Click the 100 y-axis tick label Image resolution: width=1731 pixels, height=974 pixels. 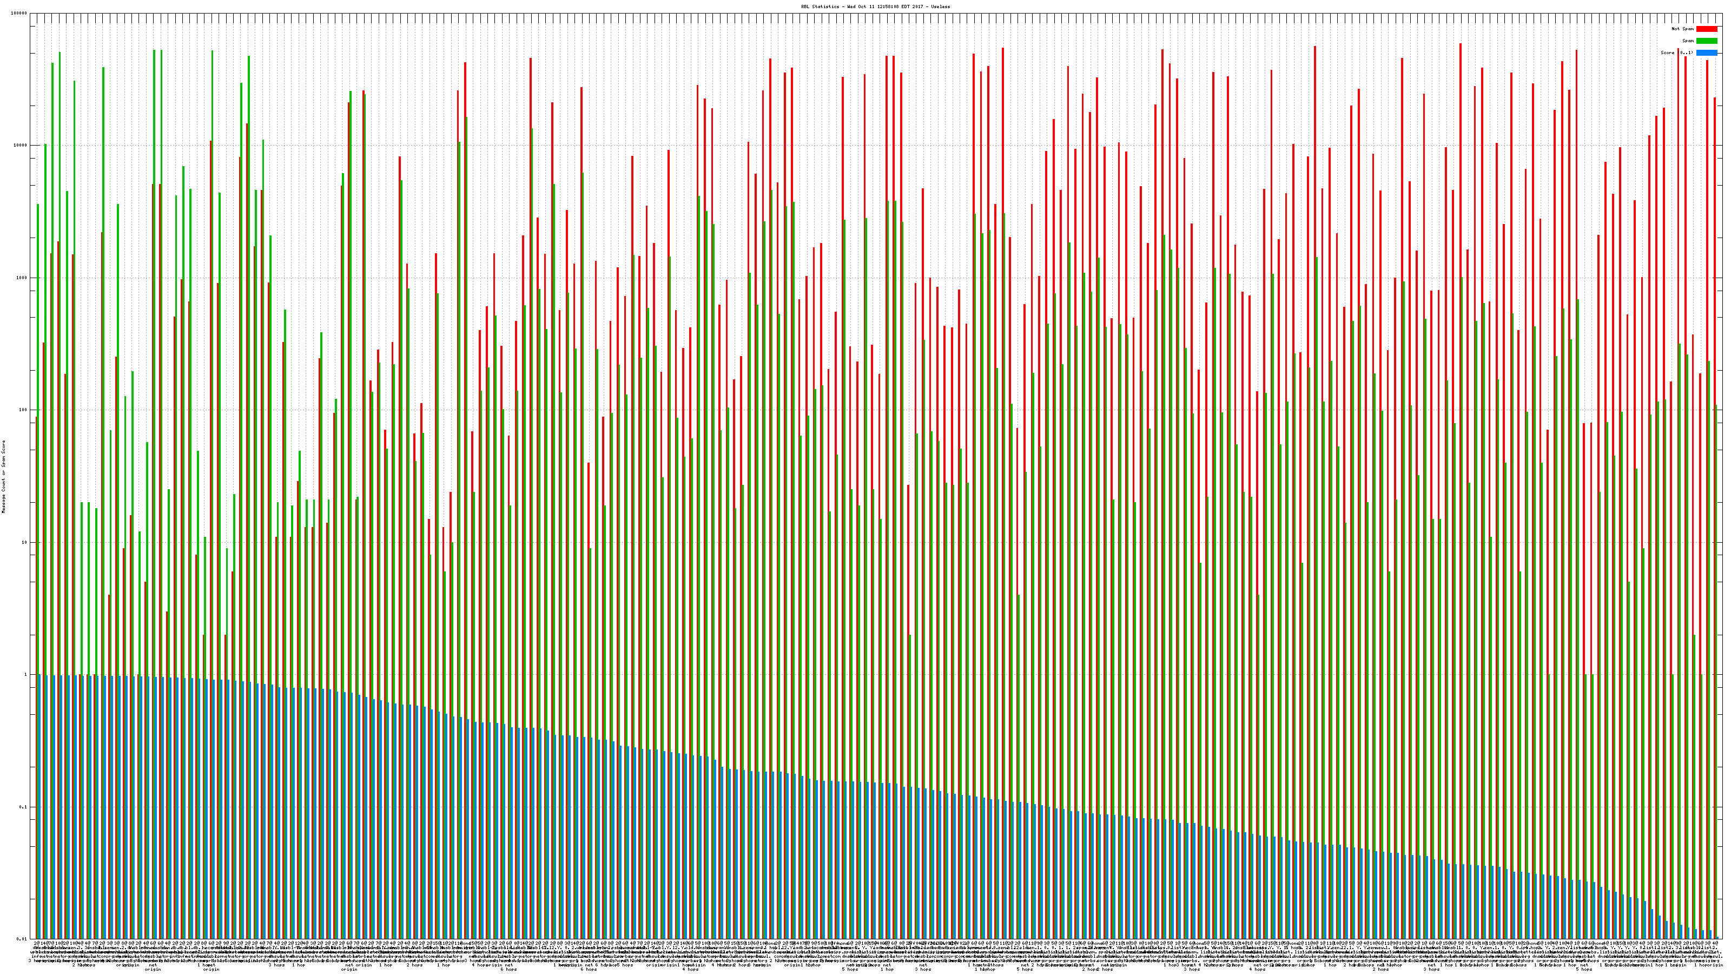[23, 410]
